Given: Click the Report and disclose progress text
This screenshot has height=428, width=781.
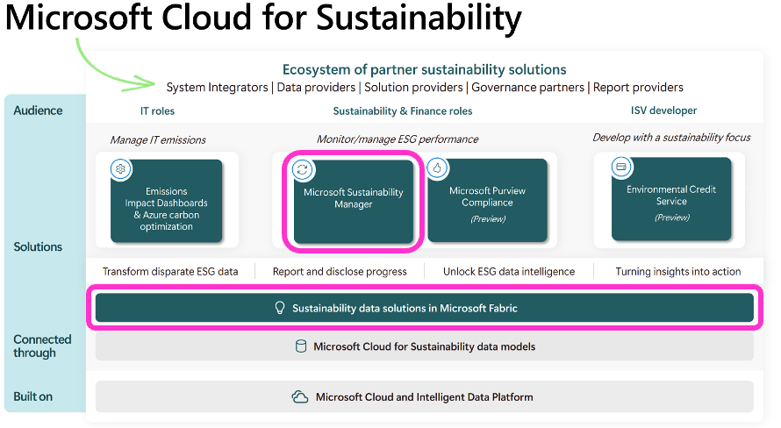Looking at the screenshot, I should [340, 272].
